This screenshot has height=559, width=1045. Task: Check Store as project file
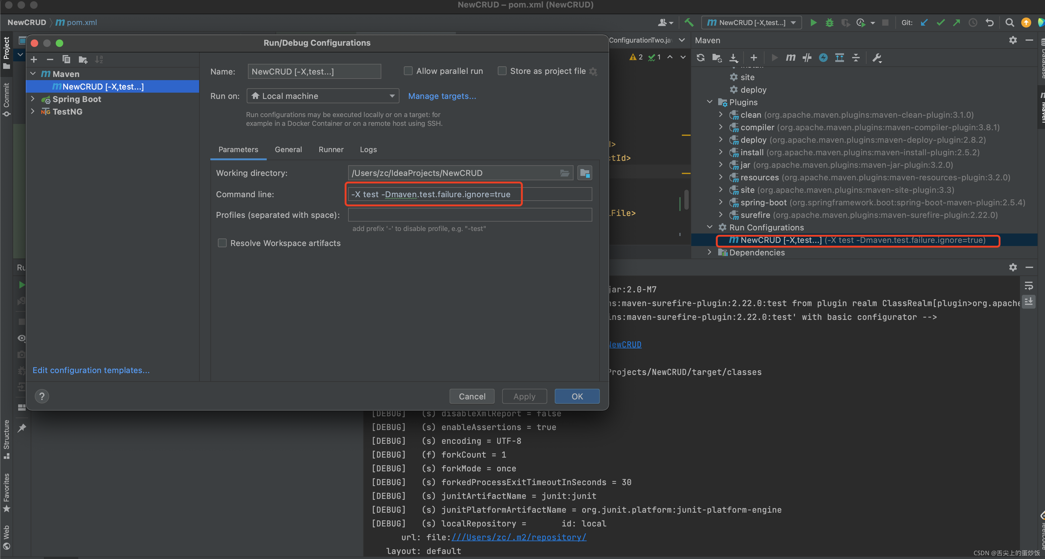(x=502, y=71)
